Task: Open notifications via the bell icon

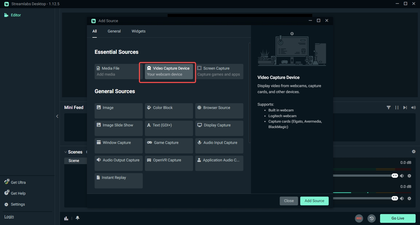Action: [77, 218]
